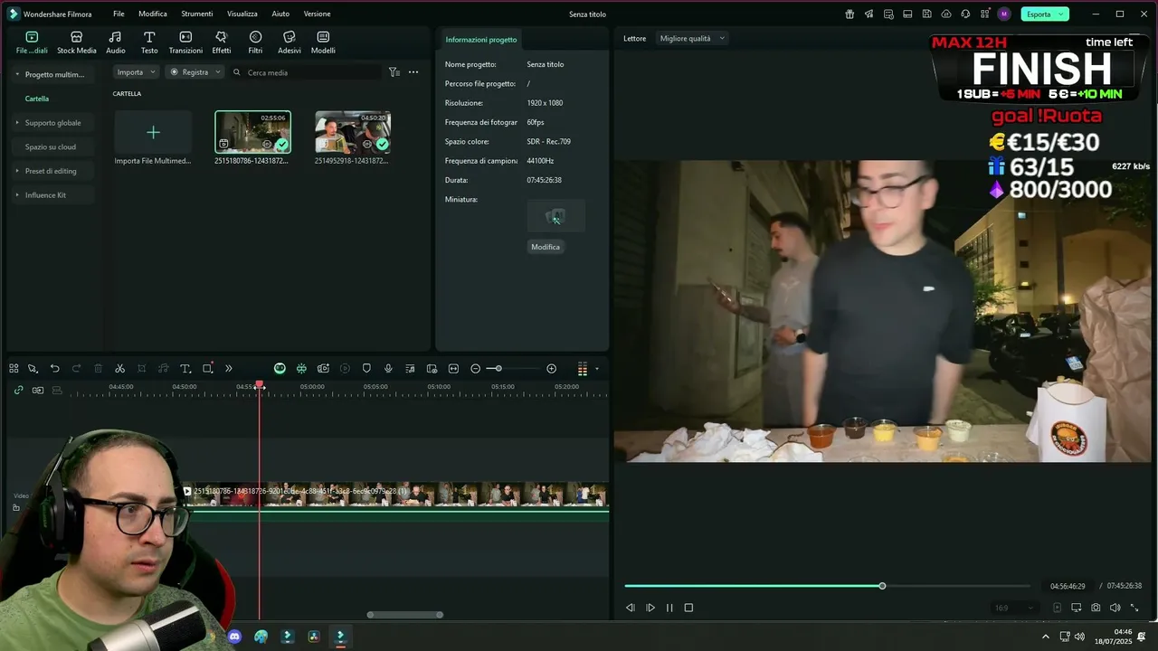Open the headset support icon
The height and width of the screenshot is (651, 1158).
click(x=965, y=14)
